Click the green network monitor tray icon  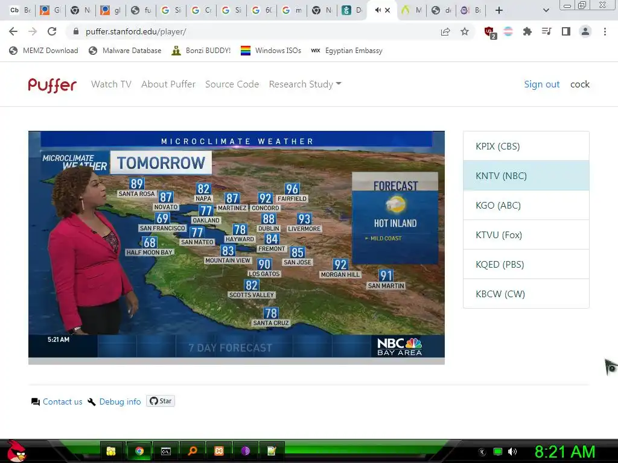(498, 452)
